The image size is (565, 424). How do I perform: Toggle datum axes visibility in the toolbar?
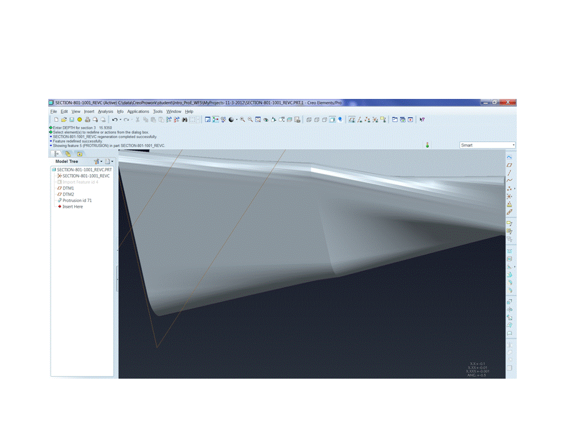[x=360, y=120]
